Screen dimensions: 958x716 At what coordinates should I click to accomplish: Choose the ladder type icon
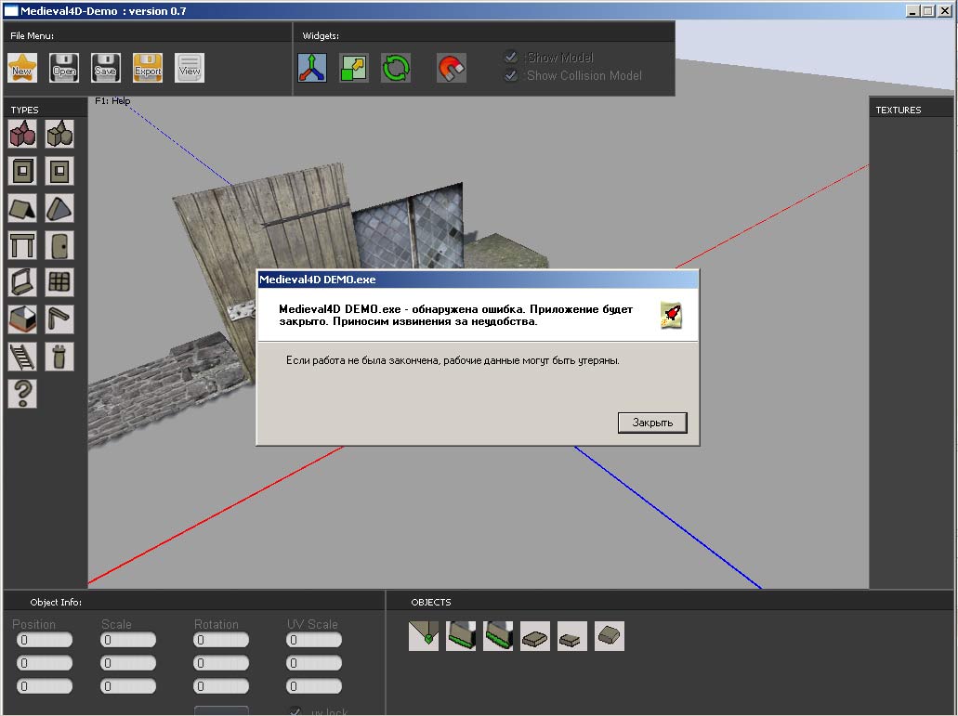click(x=22, y=357)
